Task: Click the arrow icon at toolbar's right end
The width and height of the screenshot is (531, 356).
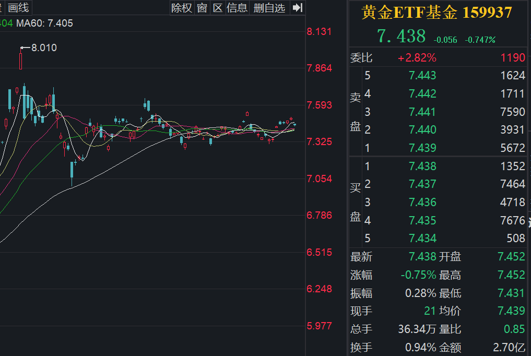Action: point(297,7)
